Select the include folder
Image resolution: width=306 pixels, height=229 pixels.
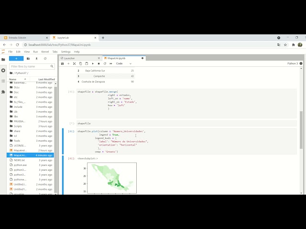click(x=31, y=107)
